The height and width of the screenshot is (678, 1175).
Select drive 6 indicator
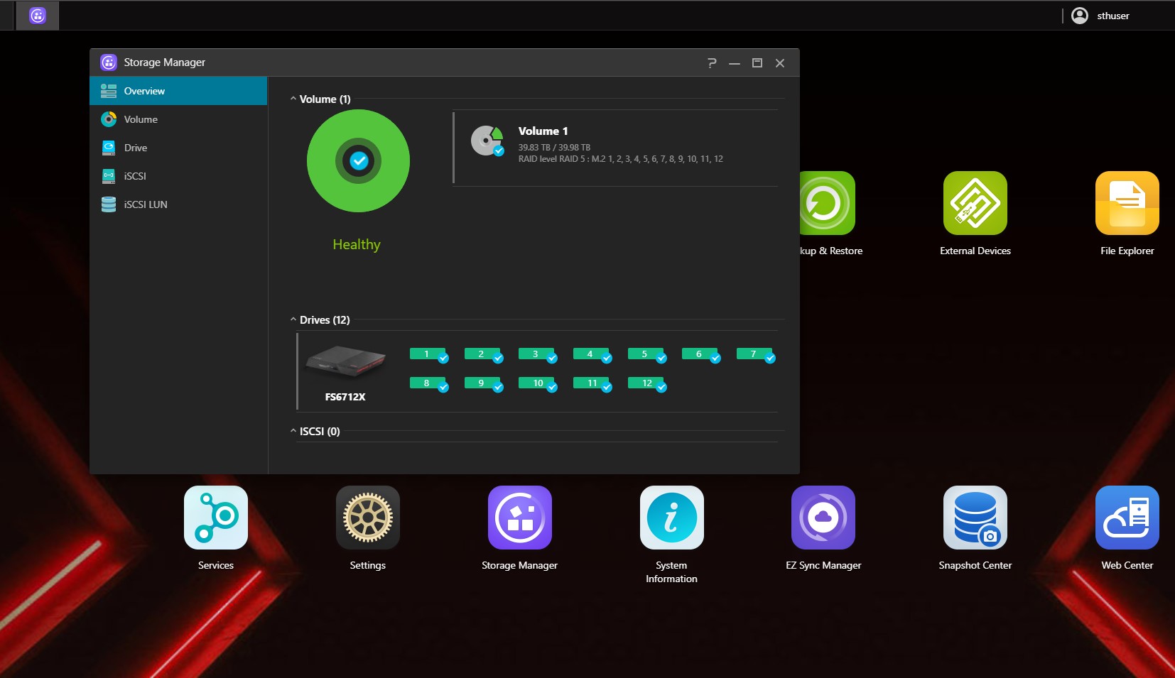tap(700, 354)
